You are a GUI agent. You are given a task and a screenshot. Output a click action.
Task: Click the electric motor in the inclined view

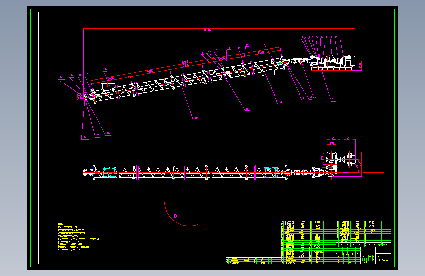(x=349, y=60)
